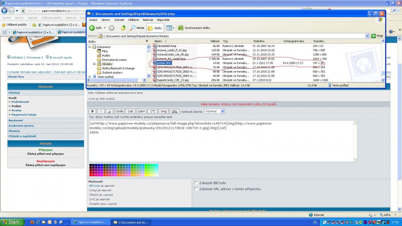The width and height of the screenshot is (402, 226).
Task: Open Hledat search in Explorer toolbar
Action: (137, 28)
